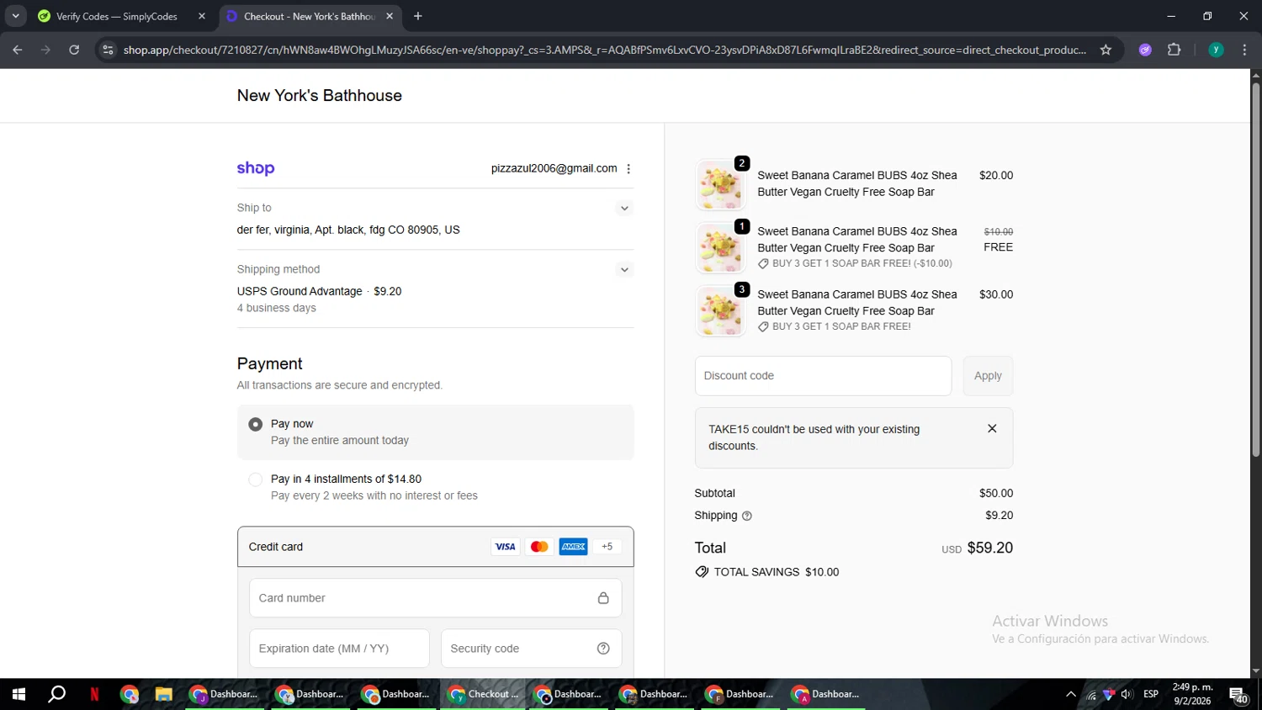The image size is (1262, 710).
Task: Click the page vertical scrollbar
Action: 1255,269
